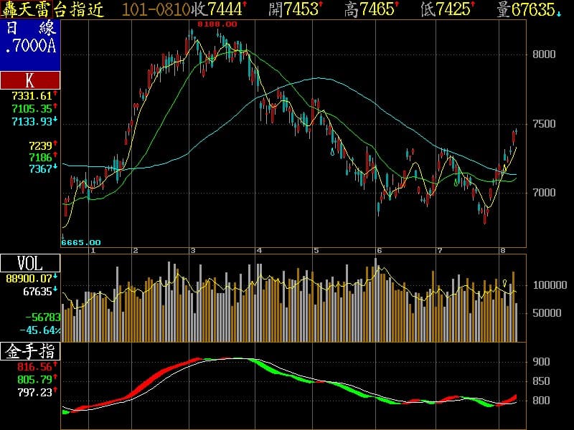
Task: Click the red K indicator label
Action: (x=30, y=80)
